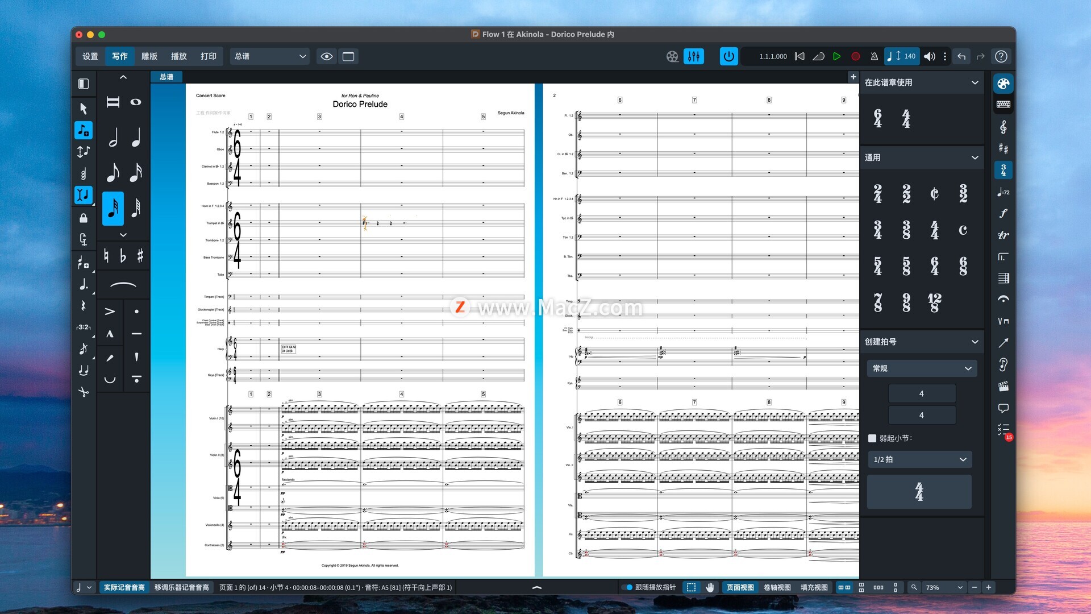Select the whole note duration
The width and height of the screenshot is (1091, 614).
click(x=136, y=102)
